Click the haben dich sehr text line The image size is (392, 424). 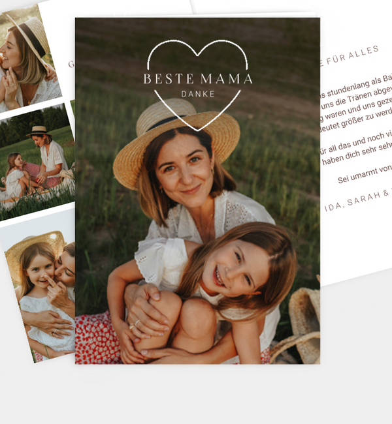coord(357,154)
